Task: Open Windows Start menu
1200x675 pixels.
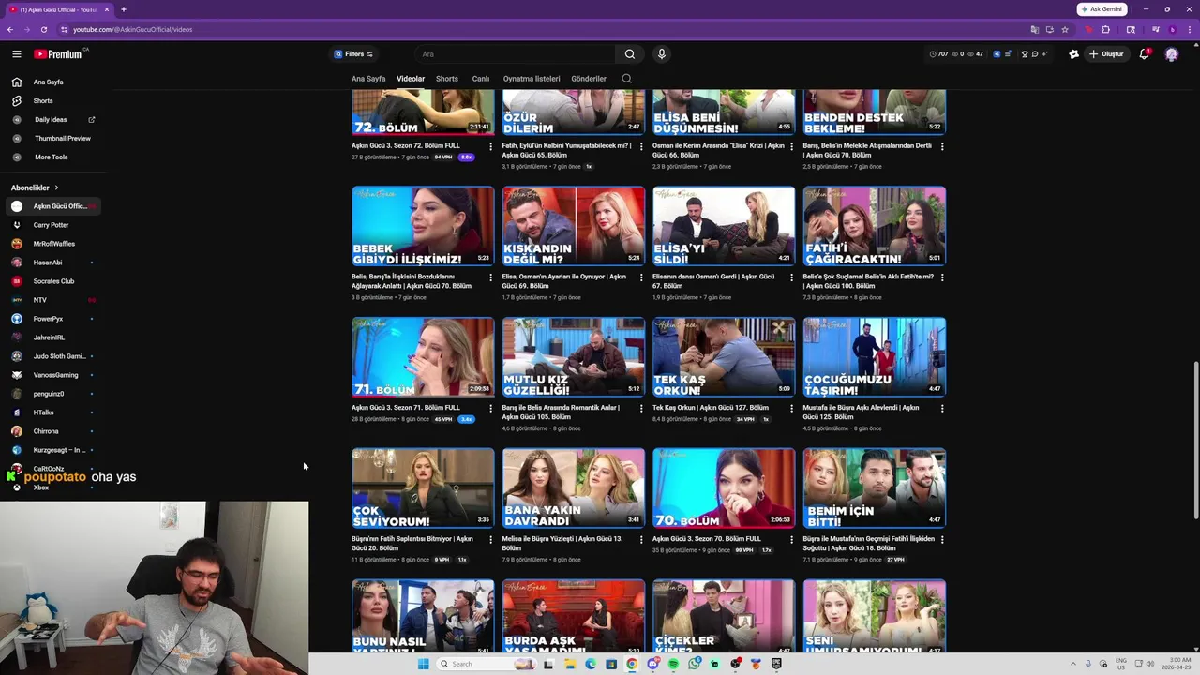Action: point(423,664)
